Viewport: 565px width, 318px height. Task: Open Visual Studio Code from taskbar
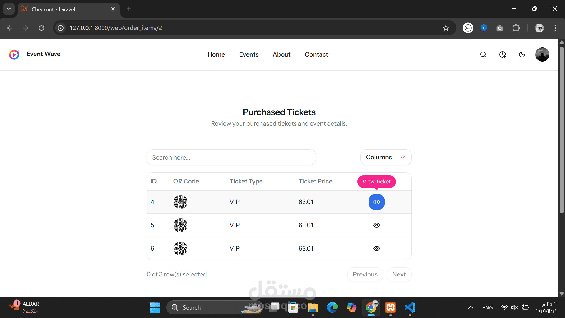[410, 307]
